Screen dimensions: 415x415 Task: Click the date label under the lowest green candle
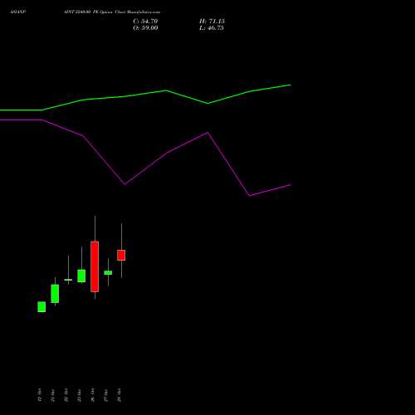[39, 395]
